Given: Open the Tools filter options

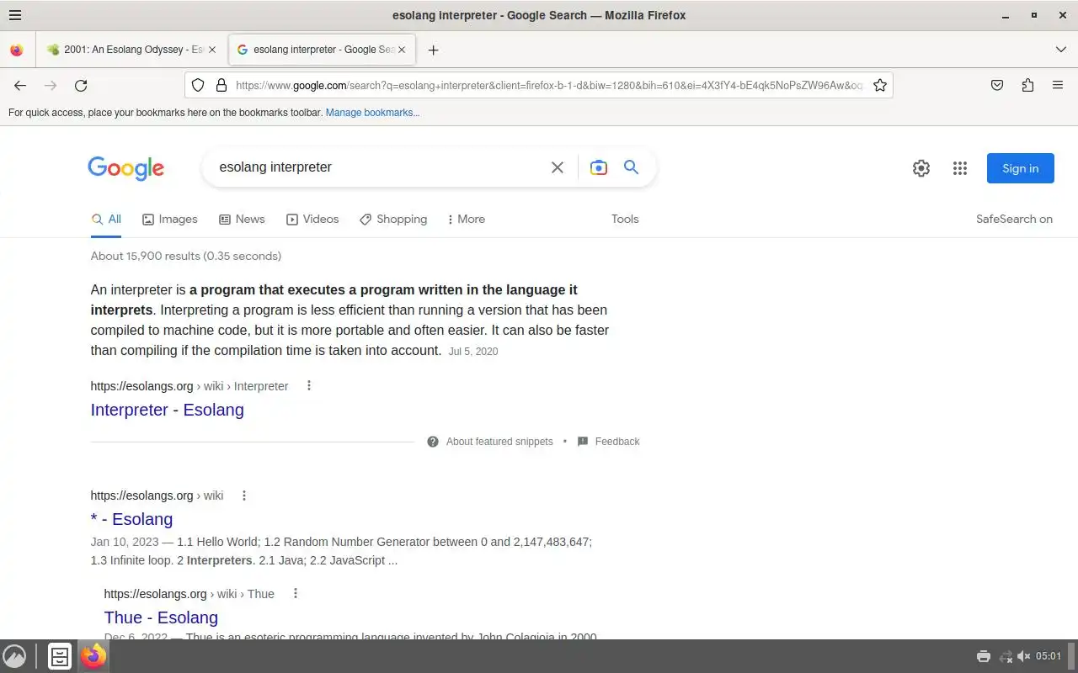Looking at the screenshot, I should point(625,219).
